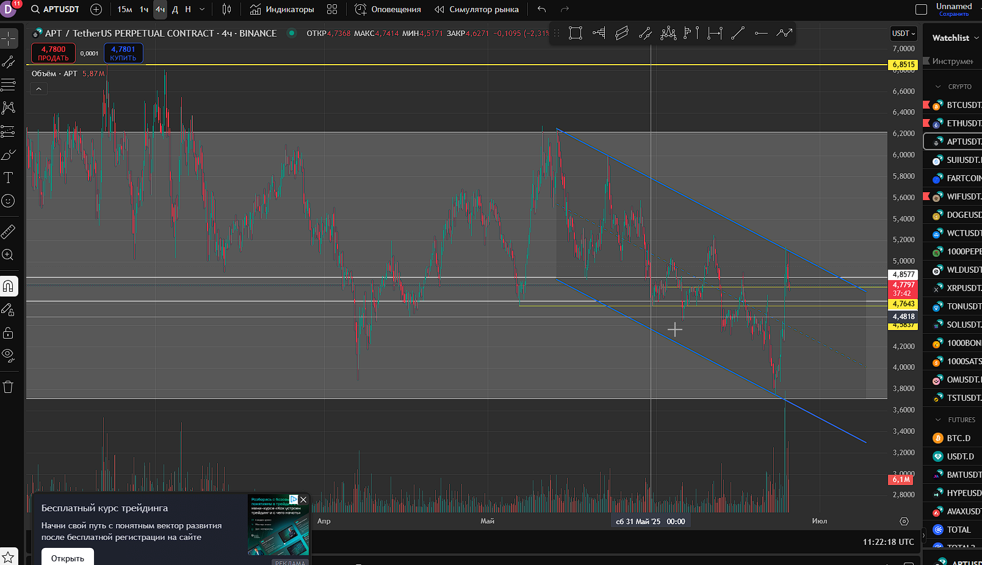Redo the chart action
982x565 pixels.
click(x=565, y=9)
